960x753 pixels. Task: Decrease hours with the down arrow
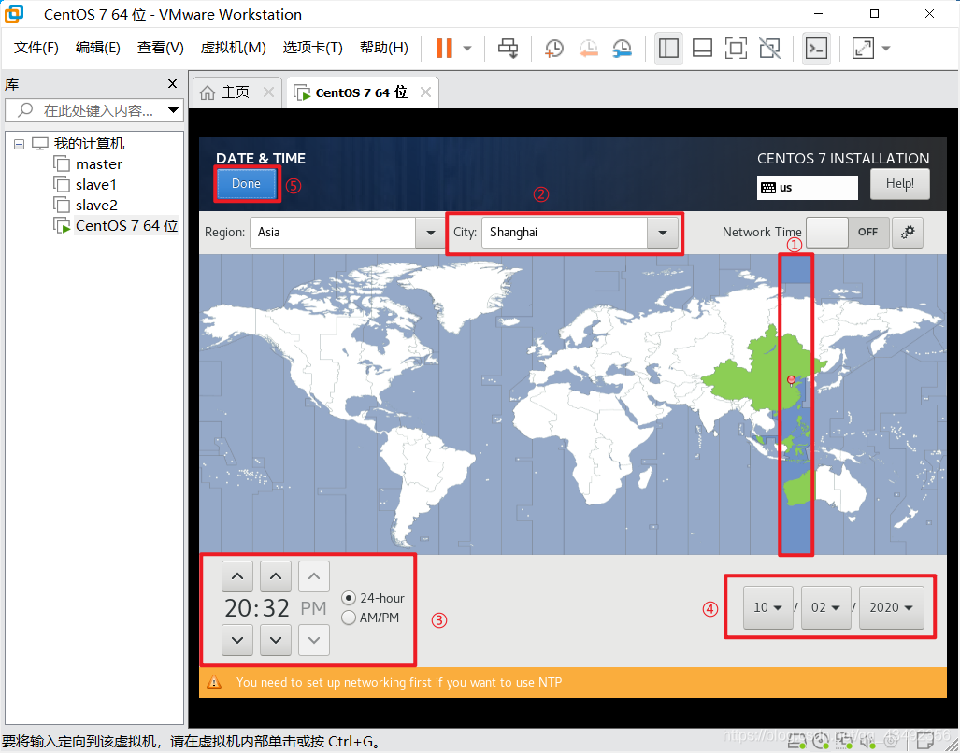[x=237, y=640]
